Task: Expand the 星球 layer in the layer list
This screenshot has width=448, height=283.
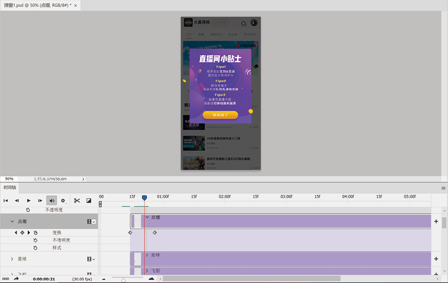Action: click(12, 259)
